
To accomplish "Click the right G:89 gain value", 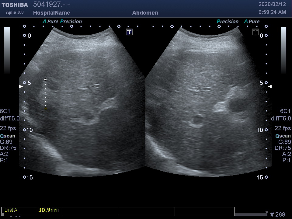I will click(x=285, y=142).
